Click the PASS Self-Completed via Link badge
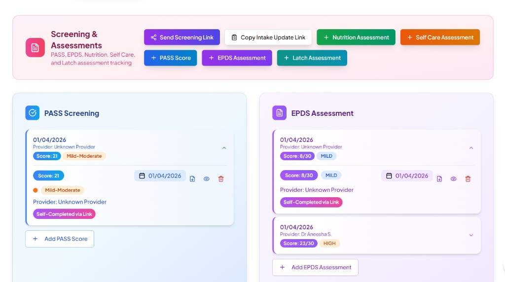 point(64,214)
